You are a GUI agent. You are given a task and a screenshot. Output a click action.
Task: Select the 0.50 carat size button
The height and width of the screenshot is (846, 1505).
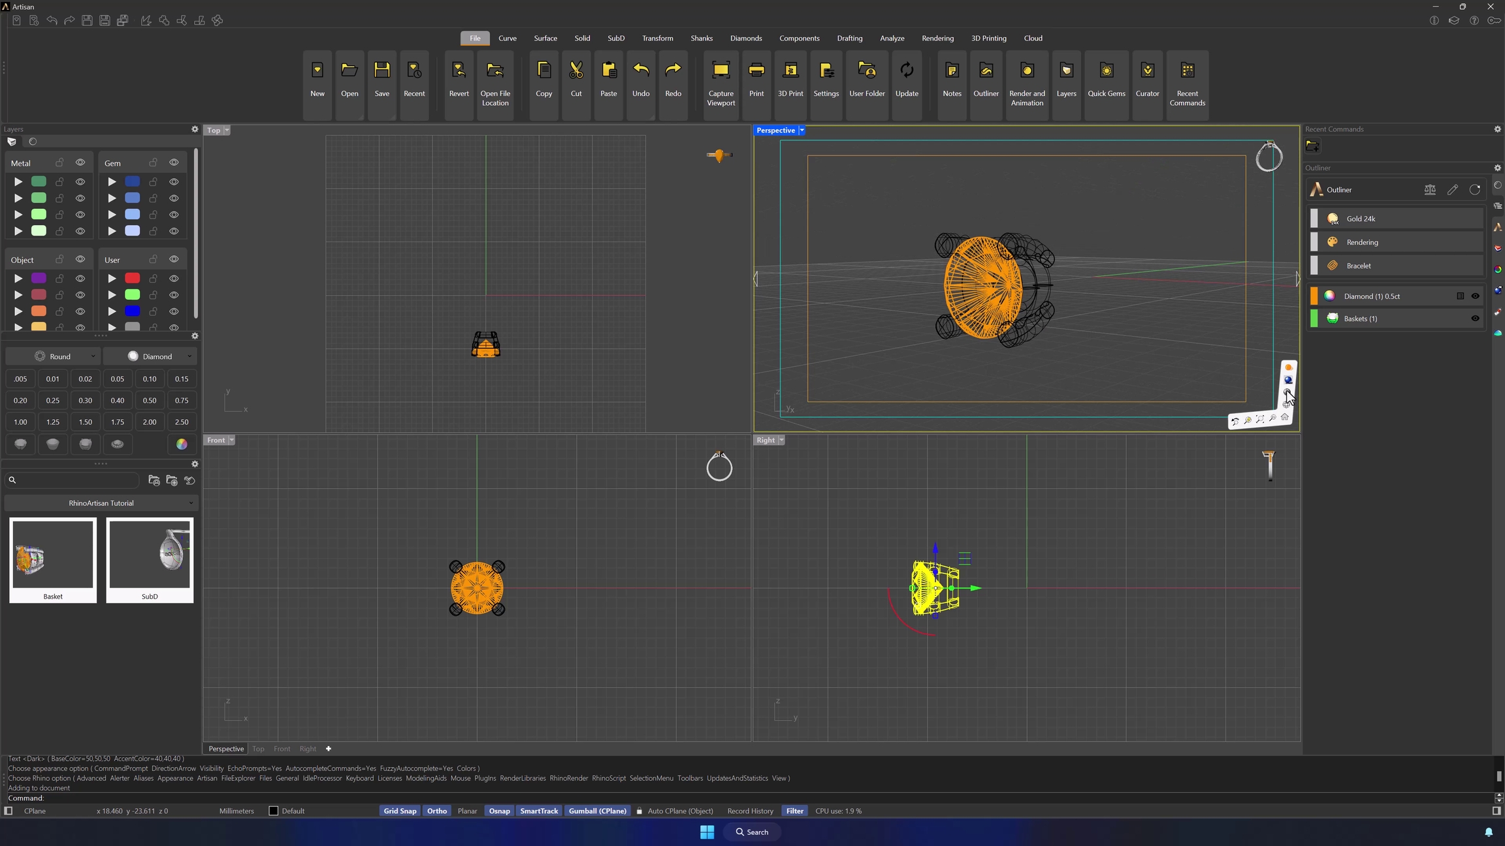click(x=150, y=401)
